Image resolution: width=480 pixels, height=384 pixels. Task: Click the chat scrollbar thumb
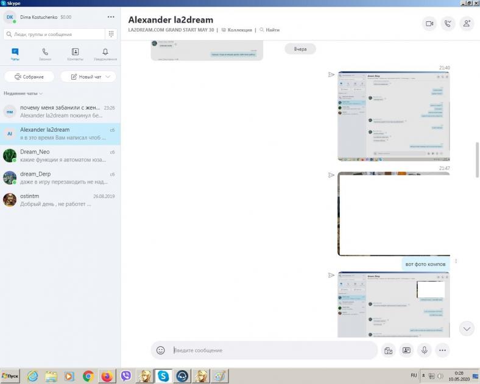[477, 160]
